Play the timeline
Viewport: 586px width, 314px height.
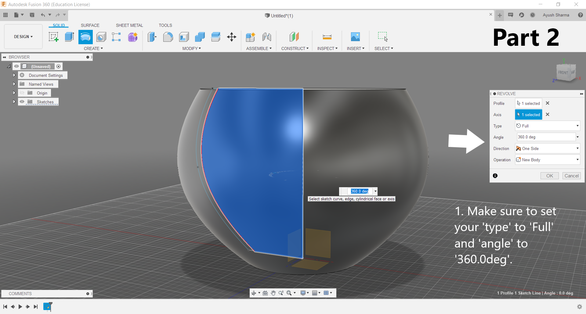(x=20, y=307)
